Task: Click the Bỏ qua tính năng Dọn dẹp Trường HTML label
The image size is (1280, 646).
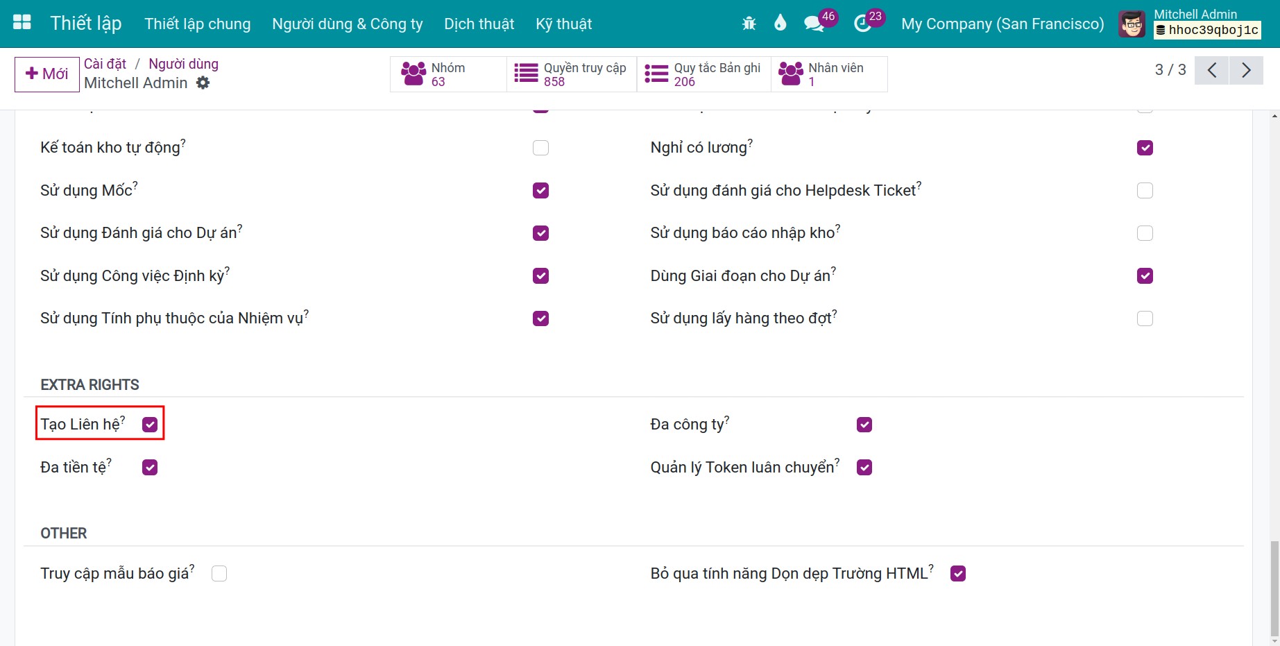Action: click(789, 573)
